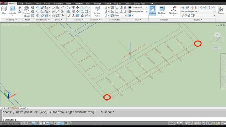Open Layer Properties manager icon
The image size is (226, 127).
click(183, 7)
